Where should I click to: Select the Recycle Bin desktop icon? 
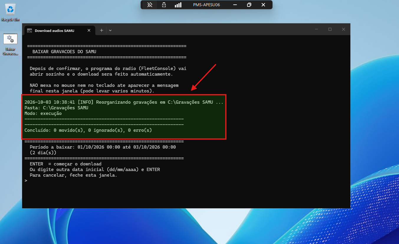[10, 12]
